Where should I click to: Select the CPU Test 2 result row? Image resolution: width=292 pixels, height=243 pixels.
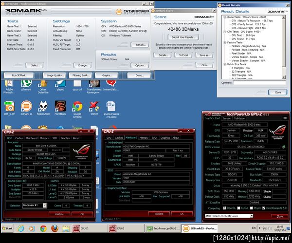(243, 39)
